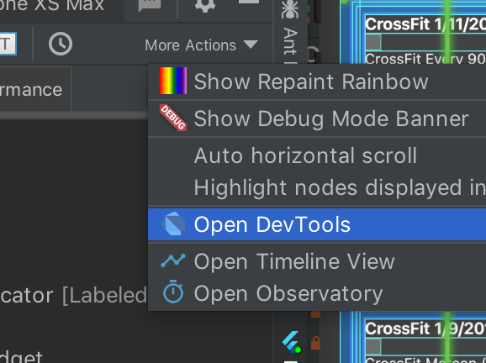Choose Open Observatory from the menu

click(x=317, y=293)
